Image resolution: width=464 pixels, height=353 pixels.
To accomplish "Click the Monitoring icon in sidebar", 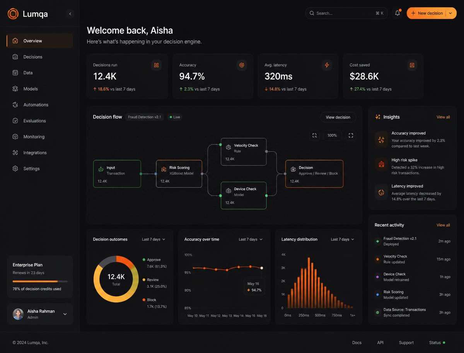I will [x=15, y=137].
